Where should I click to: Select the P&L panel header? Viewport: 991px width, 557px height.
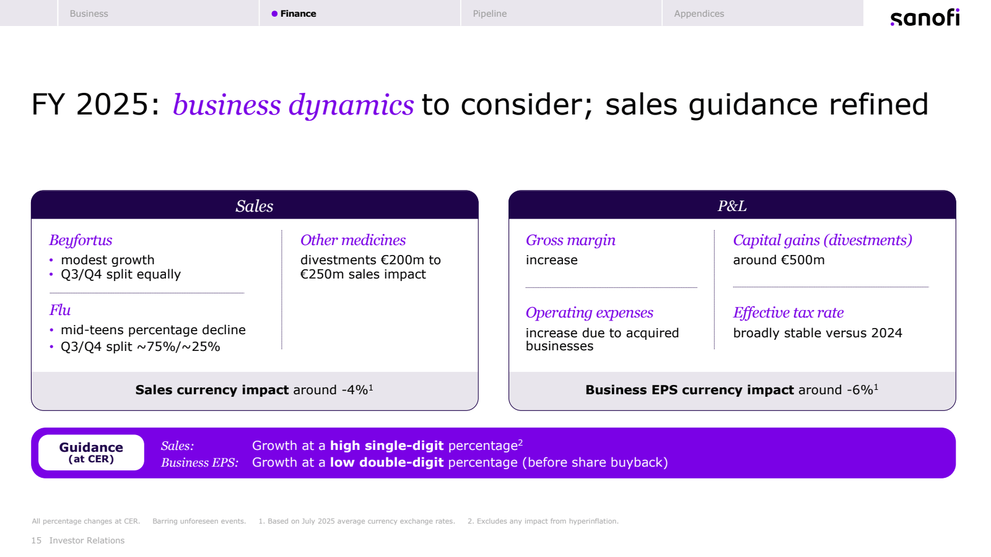pyautogui.click(x=732, y=205)
